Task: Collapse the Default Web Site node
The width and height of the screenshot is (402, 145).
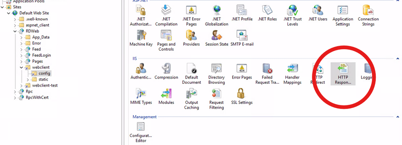Action: coord(9,13)
